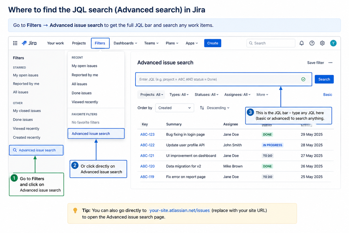Click Advanced issue search in left sidebar
The image size is (349, 233).
(x=36, y=150)
